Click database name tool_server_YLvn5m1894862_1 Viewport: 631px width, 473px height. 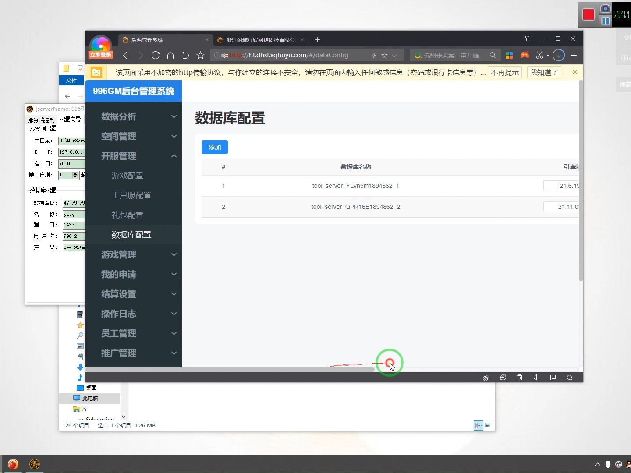pyautogui.click(x=355, y=186)
